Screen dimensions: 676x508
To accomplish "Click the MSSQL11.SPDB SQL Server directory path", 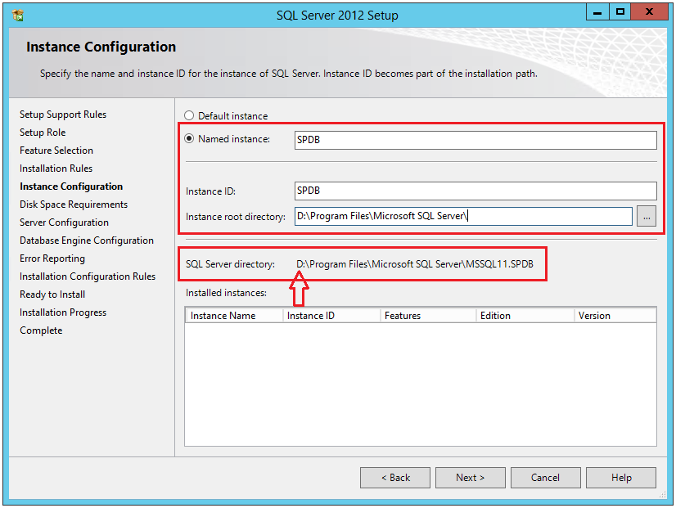I will point(415,264).
